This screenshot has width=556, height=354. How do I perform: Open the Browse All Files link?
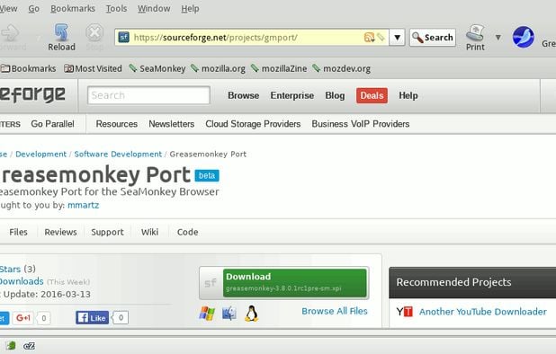click(335, 311)
